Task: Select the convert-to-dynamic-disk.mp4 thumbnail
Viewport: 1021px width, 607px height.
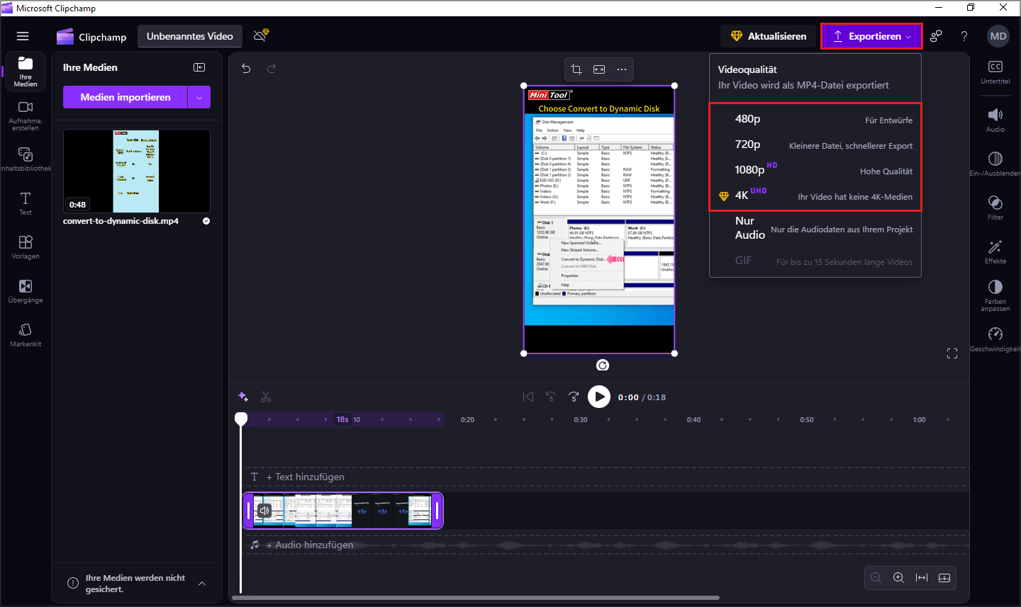Action: pyautogui.click(x=137, y=171)
